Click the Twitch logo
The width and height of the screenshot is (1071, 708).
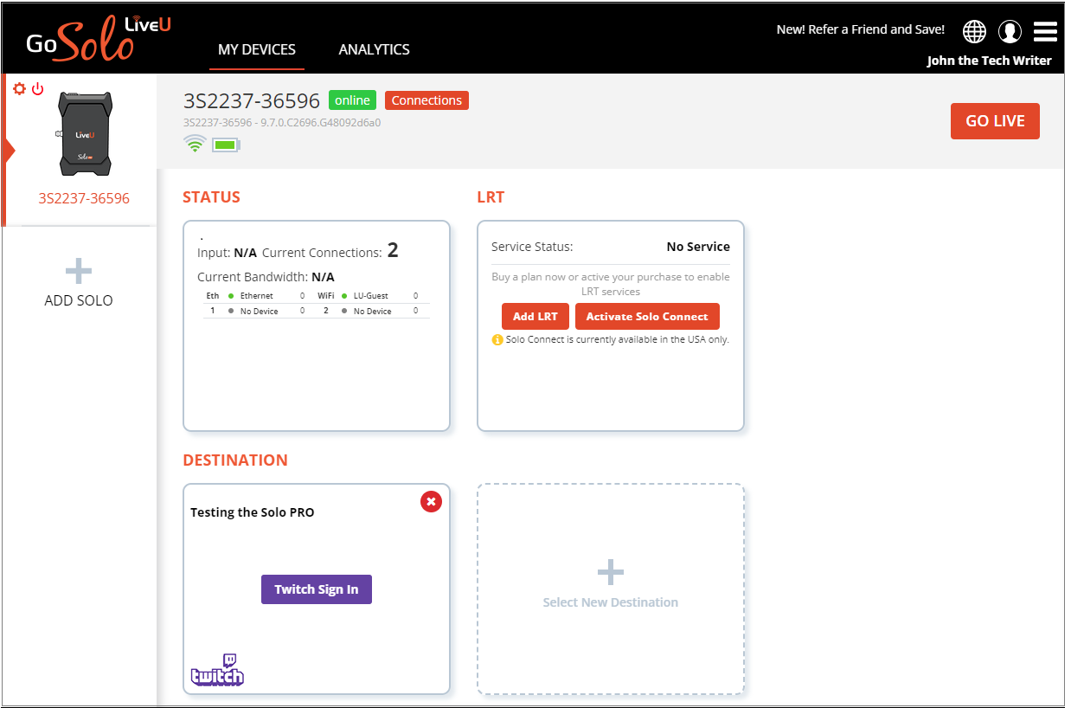point(218,670)
